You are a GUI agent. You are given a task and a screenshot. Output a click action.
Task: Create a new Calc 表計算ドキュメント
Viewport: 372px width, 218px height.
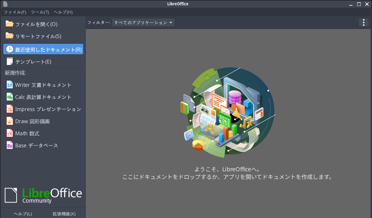pos(43,97)
